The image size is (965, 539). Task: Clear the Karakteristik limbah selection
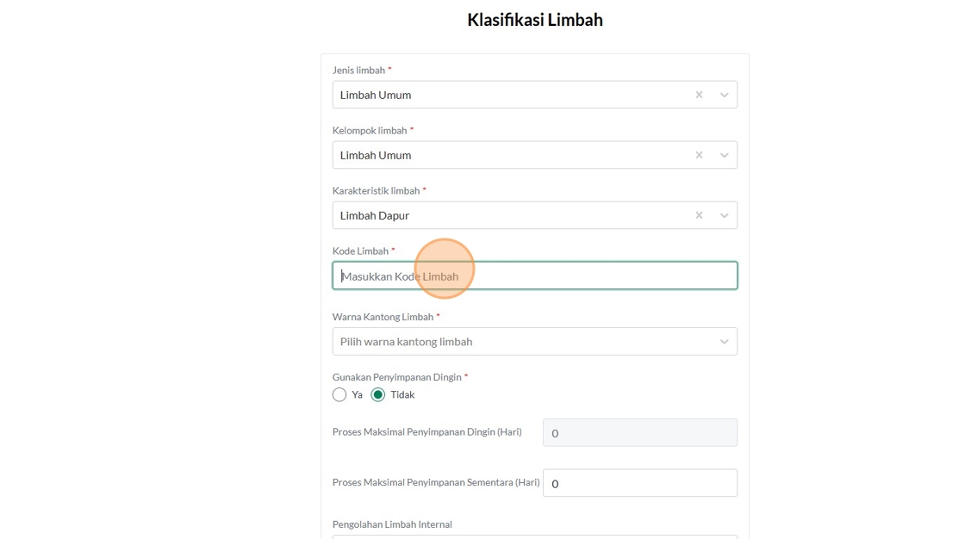699,215
